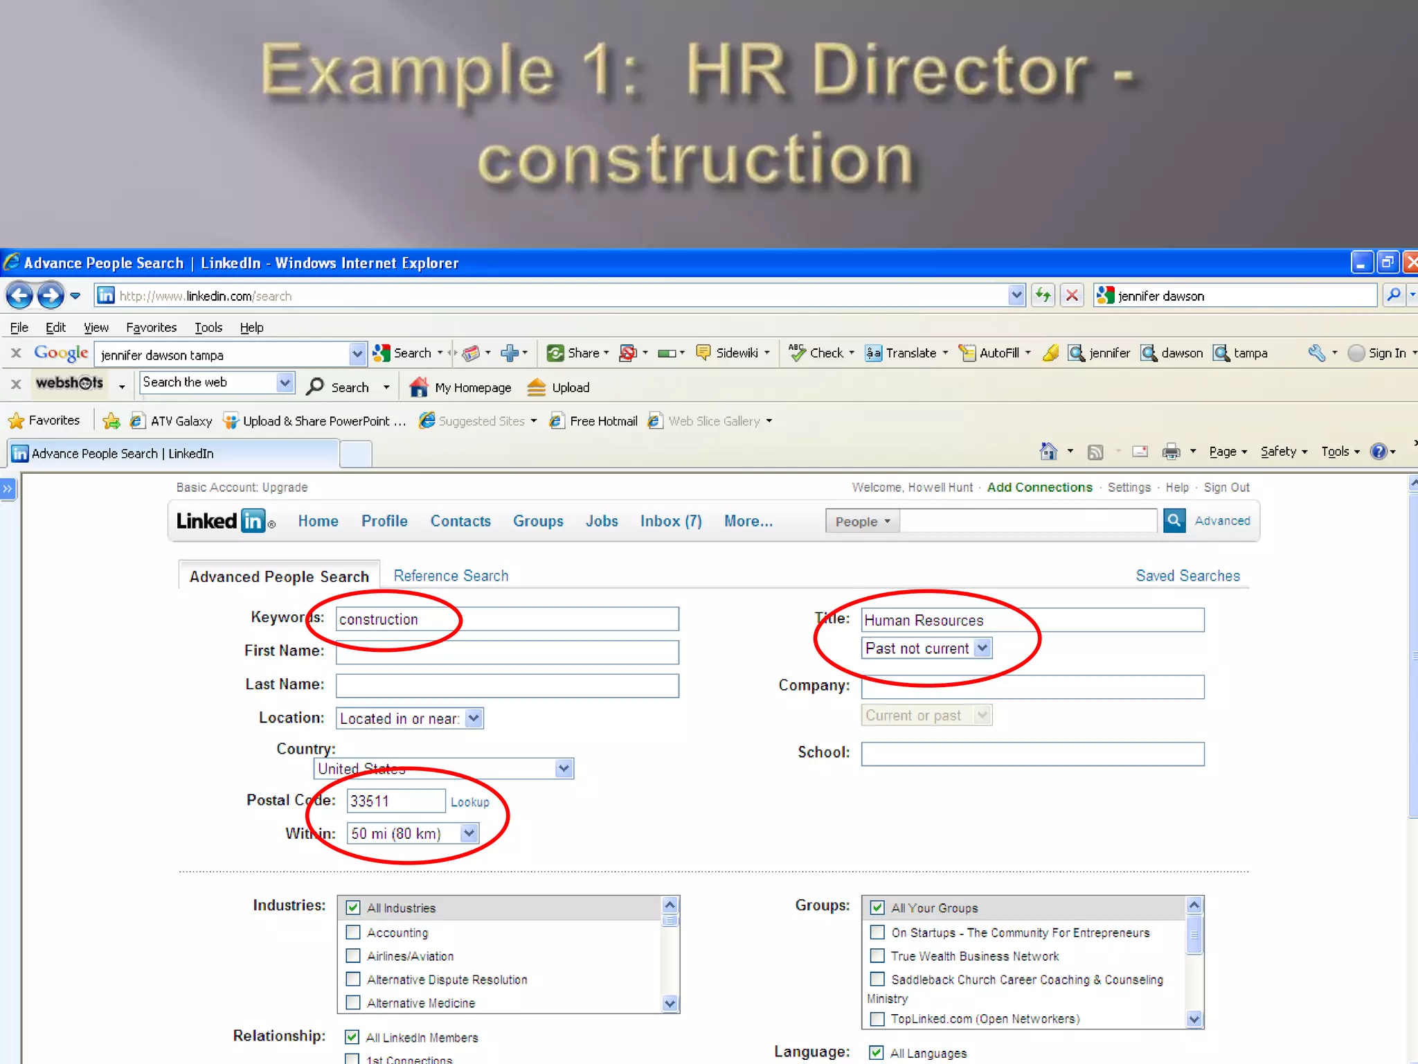1418x1064 pixels.
Task: Click the RSS feeds icon
Action: 1095,452
